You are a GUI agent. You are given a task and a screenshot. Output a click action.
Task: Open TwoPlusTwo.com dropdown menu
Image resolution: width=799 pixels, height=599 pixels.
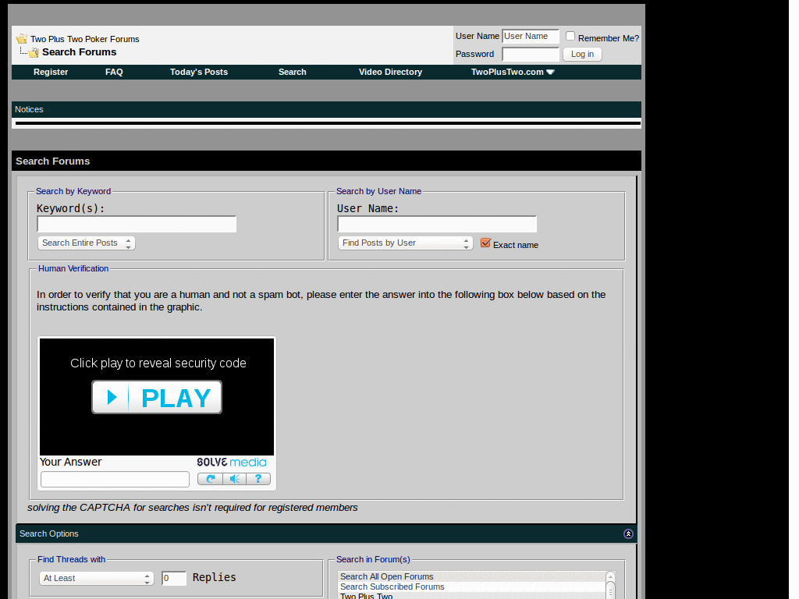tap(513, 72)
